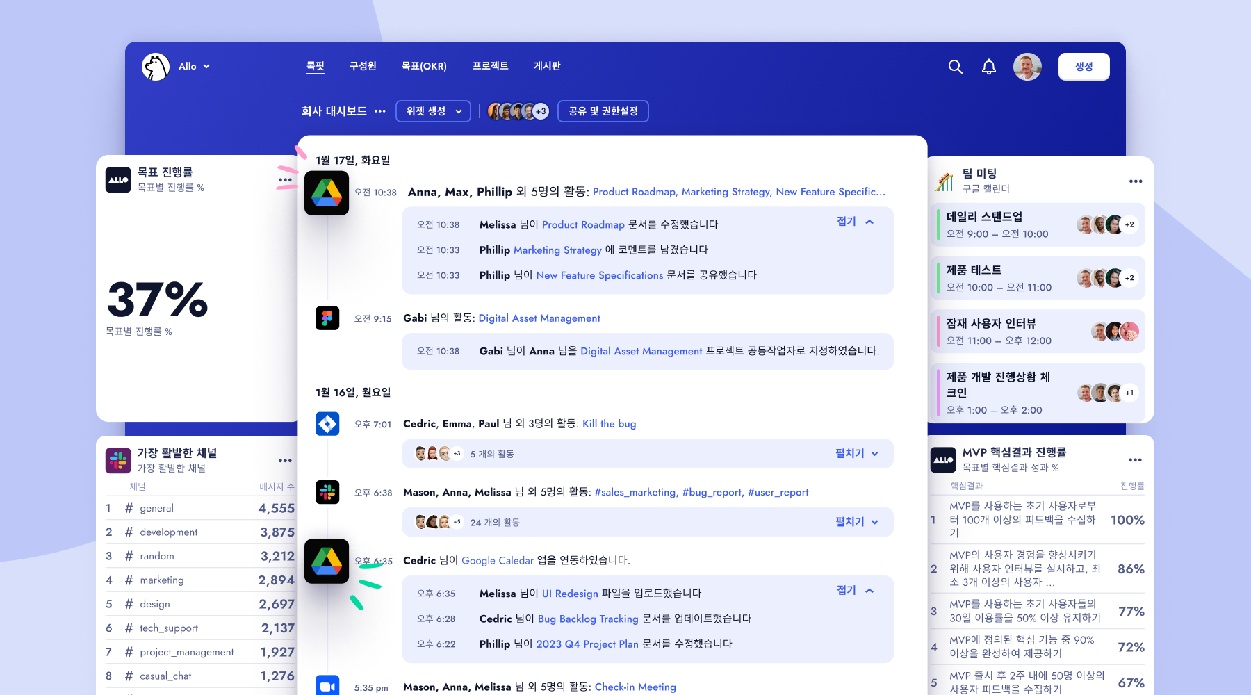This screenshot has width=1251, height=695.
Task: Collapse the 오후 6:35 activity group with 접기
Action: pyautogui.click(x=856, y=590)
